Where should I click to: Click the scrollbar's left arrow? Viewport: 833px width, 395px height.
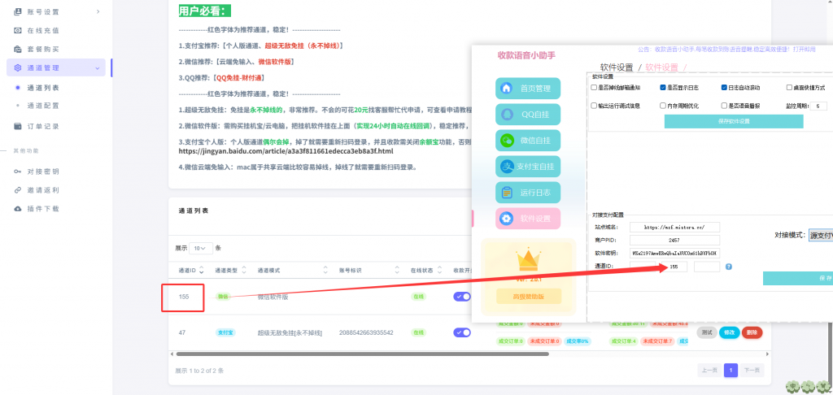(x=171, y=354)
